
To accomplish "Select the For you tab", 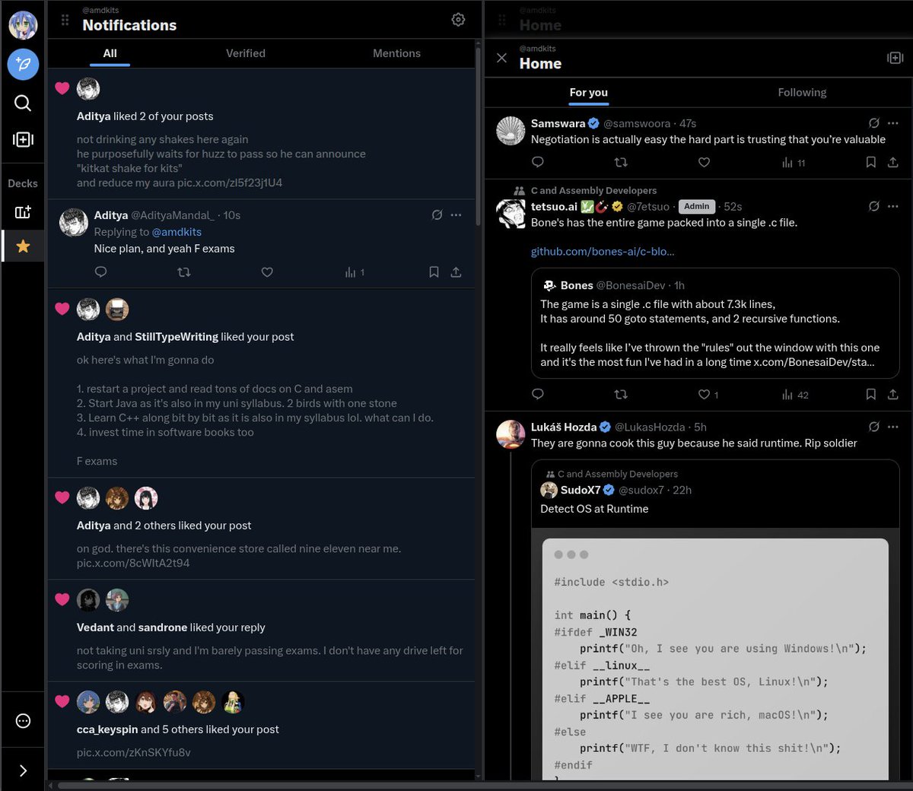I will (x=589, y=92).
